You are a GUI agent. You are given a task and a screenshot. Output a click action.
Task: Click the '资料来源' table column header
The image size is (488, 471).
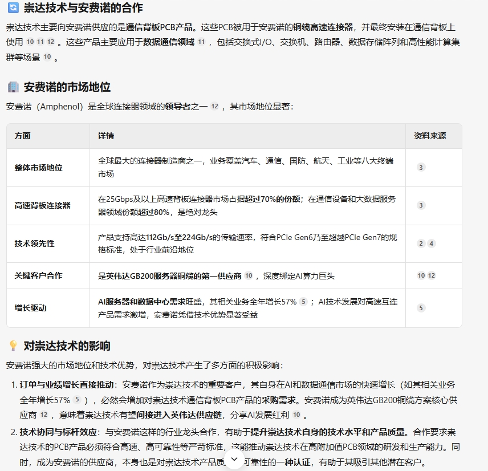430,136
